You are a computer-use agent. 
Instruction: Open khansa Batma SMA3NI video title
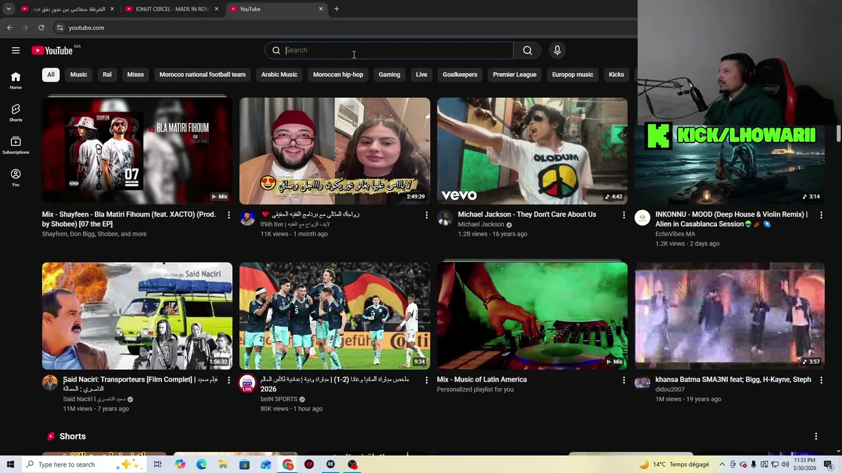pos(733,380)
